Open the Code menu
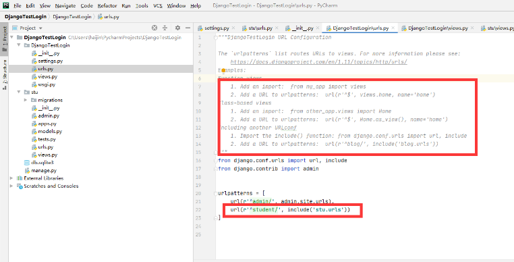 pyautogui.click(x=86, y=6)
